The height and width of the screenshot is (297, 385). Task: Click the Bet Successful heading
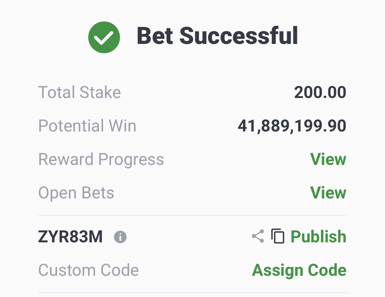coord(218,36)
